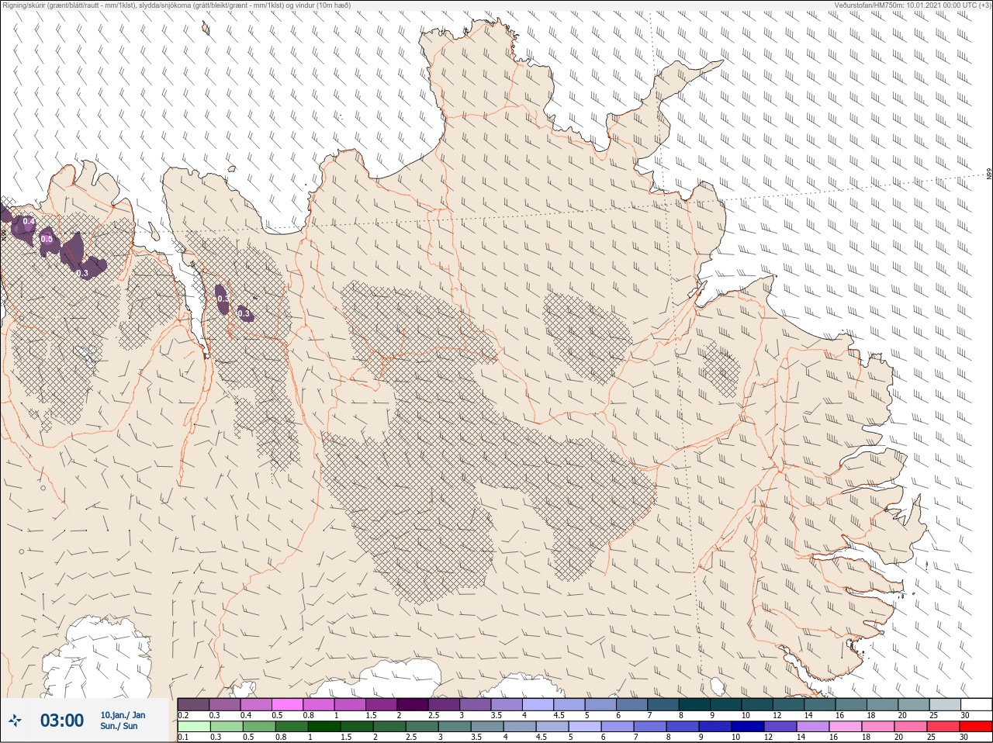The image size is (993, 743).
Task: Click the '10.jan./ Jan' date label
Action: (x=123, y=715)
